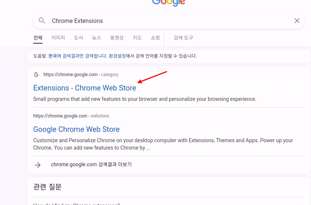Open the 도서 tab
This screenshot has height=205, width=311.
78,38
